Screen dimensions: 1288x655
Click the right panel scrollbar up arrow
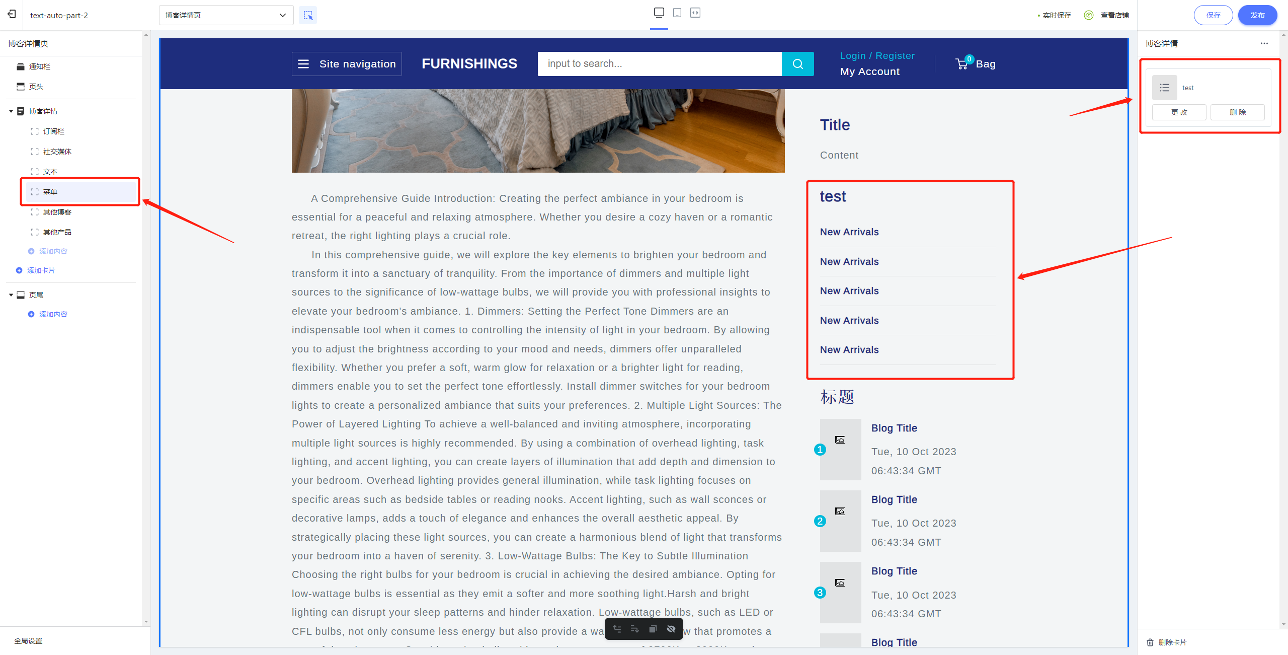pos(1283,35)
